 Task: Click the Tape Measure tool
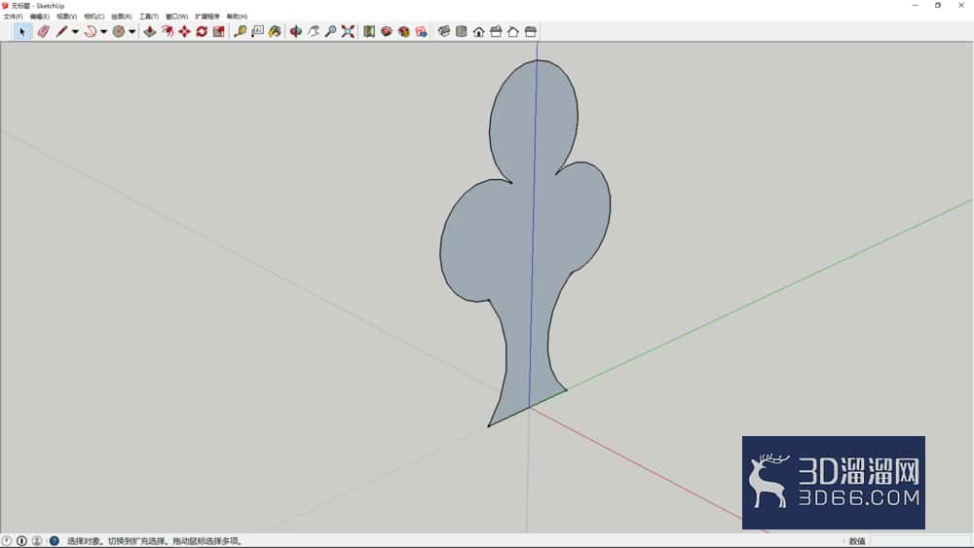[x=240, y=32]
